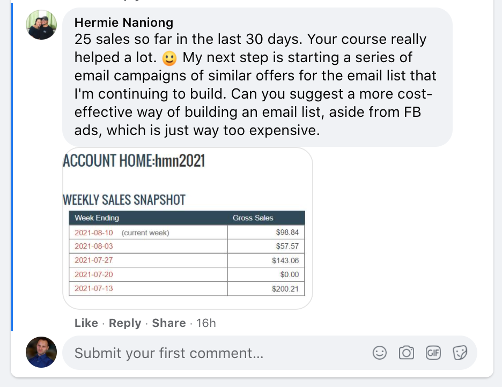This screenshot has width=502, height=387.
Task: Focus the "Submit your first comment" field
Action: (x=215, y=353)
